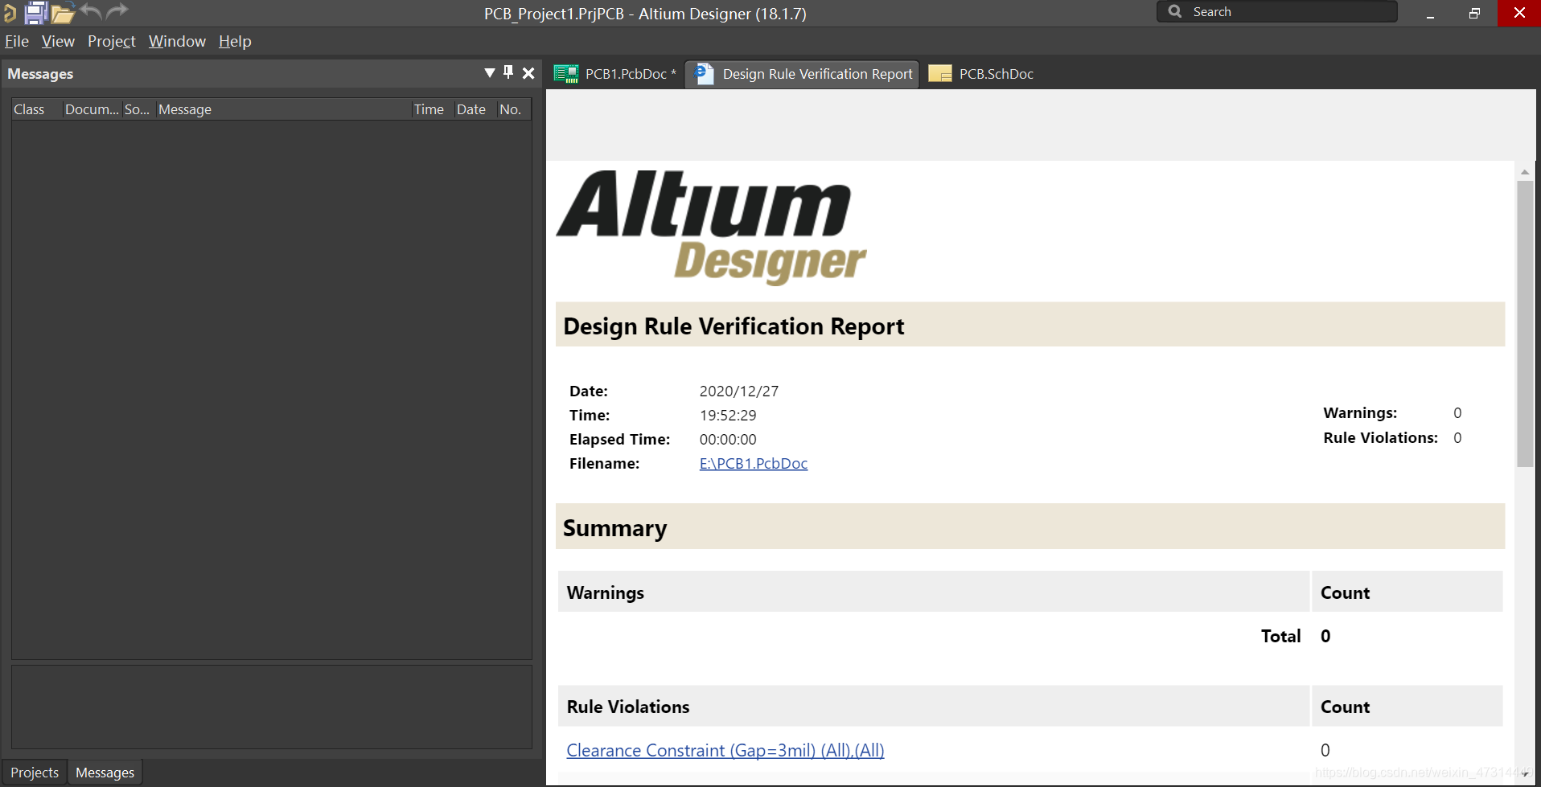Click the date value 2020/12/27

point(739,391)
